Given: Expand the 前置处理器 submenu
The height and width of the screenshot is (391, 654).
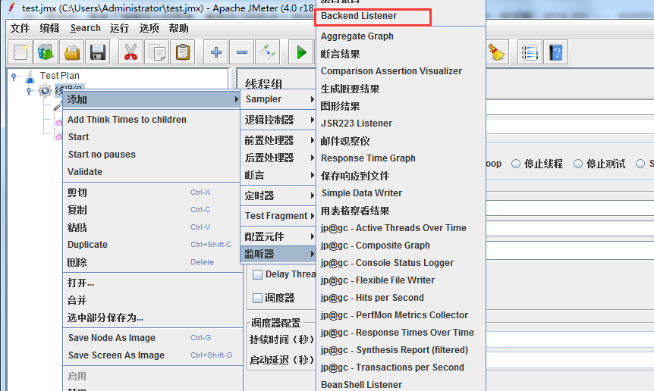Looking at the screenshot, I should tap(278, 140).
